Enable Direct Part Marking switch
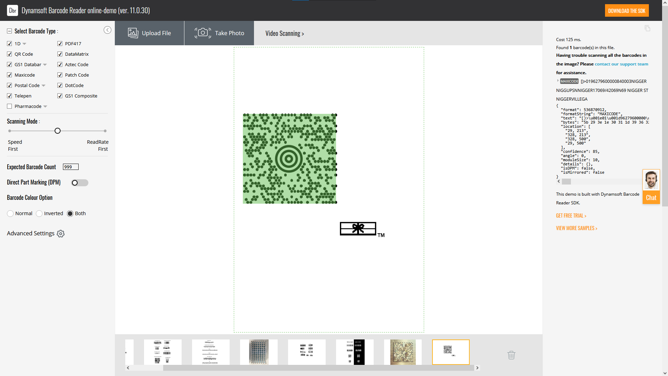The image size is (668, 376). pos(80,183)
